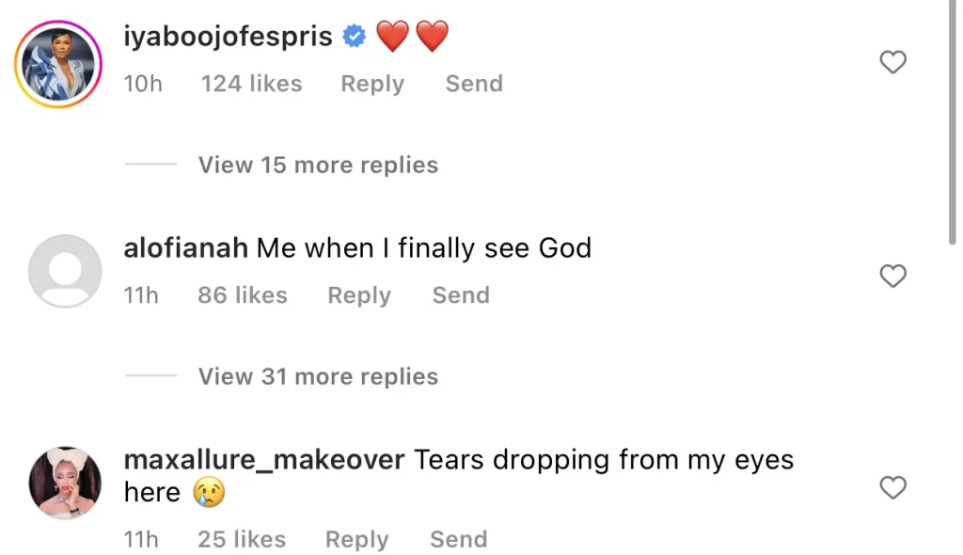Viewport: 963px width, 555px height.
Task: View the 124 likes list
Action: (251, 84)
